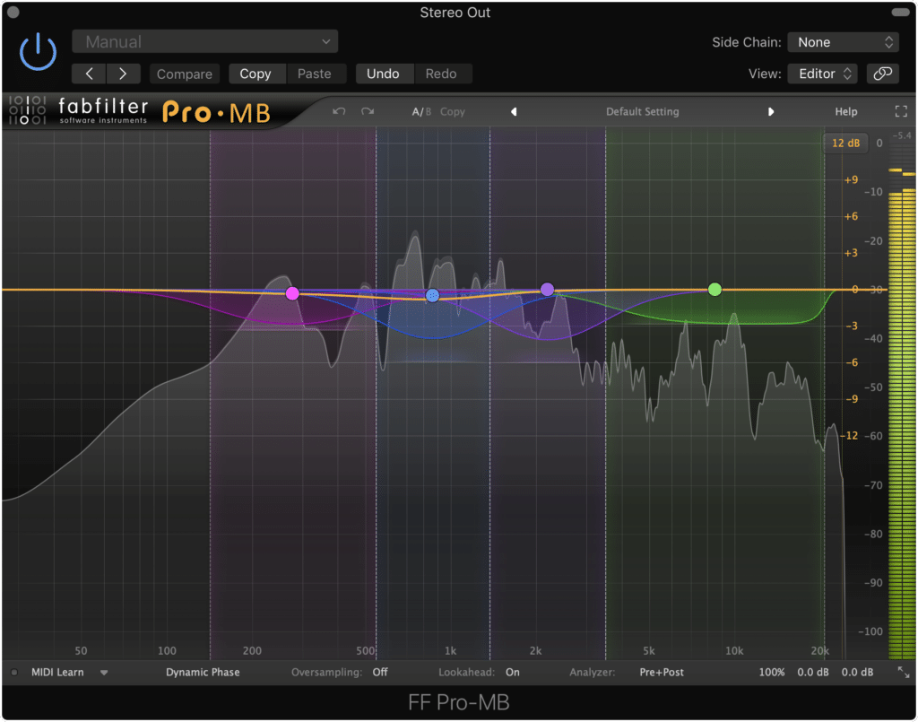Screen dimensions: 918x722
Task: Click the FabFilter redo arrow icon
Action: 367,111
